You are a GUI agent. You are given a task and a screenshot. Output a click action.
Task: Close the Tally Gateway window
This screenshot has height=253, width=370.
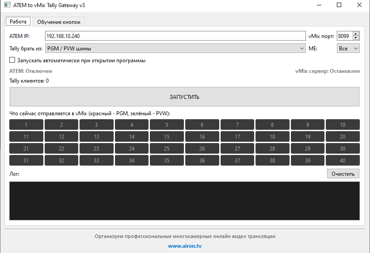359,5
